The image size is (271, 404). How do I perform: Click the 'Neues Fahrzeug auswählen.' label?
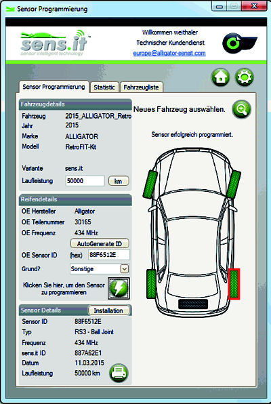(180, 109)
